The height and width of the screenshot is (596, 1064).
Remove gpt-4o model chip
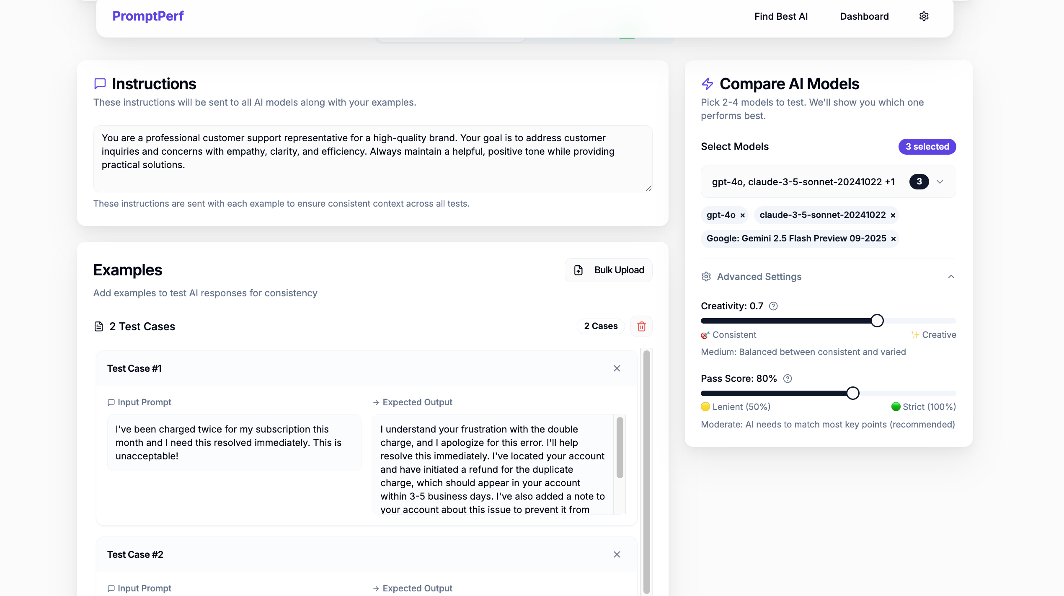(742, 215)
